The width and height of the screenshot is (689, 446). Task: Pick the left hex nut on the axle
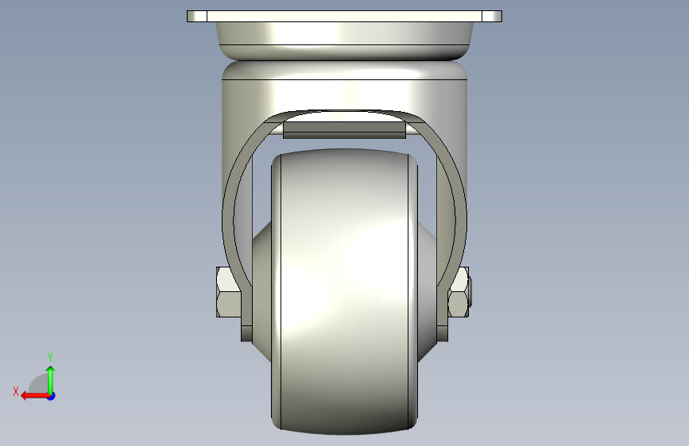pos(228,292)
